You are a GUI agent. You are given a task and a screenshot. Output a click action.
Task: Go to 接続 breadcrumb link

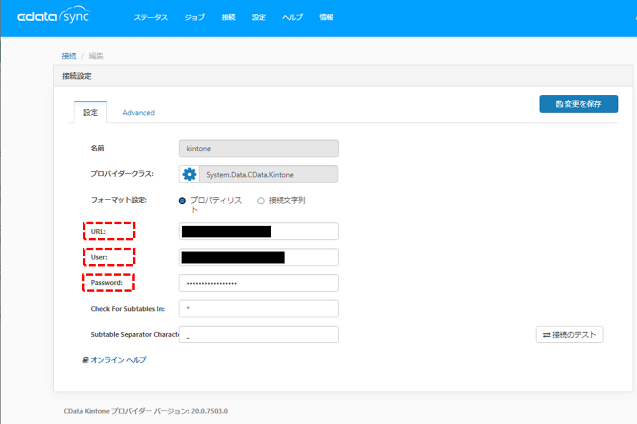click(69, 56)
